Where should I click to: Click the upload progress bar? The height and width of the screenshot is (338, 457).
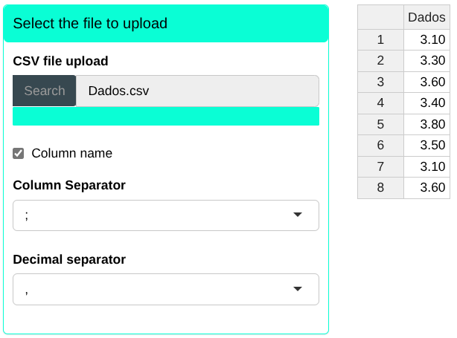[x=165, y=117]
